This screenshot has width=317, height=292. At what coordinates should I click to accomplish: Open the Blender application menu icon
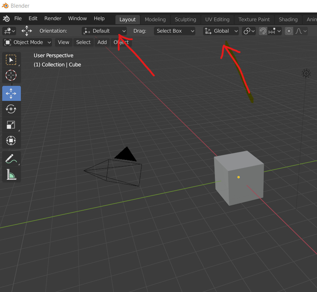(x=5, y=18)
